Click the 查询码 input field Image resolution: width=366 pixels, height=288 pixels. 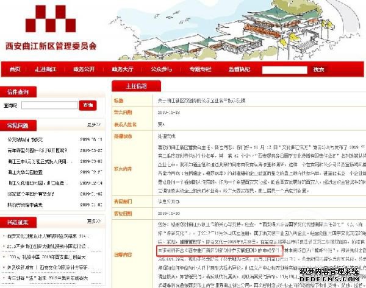click(x=49, y=105)
